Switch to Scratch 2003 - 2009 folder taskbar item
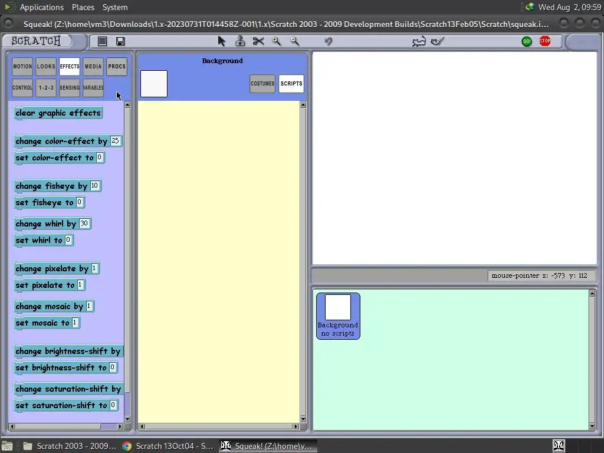604x453 pixels. pos(70,446)
